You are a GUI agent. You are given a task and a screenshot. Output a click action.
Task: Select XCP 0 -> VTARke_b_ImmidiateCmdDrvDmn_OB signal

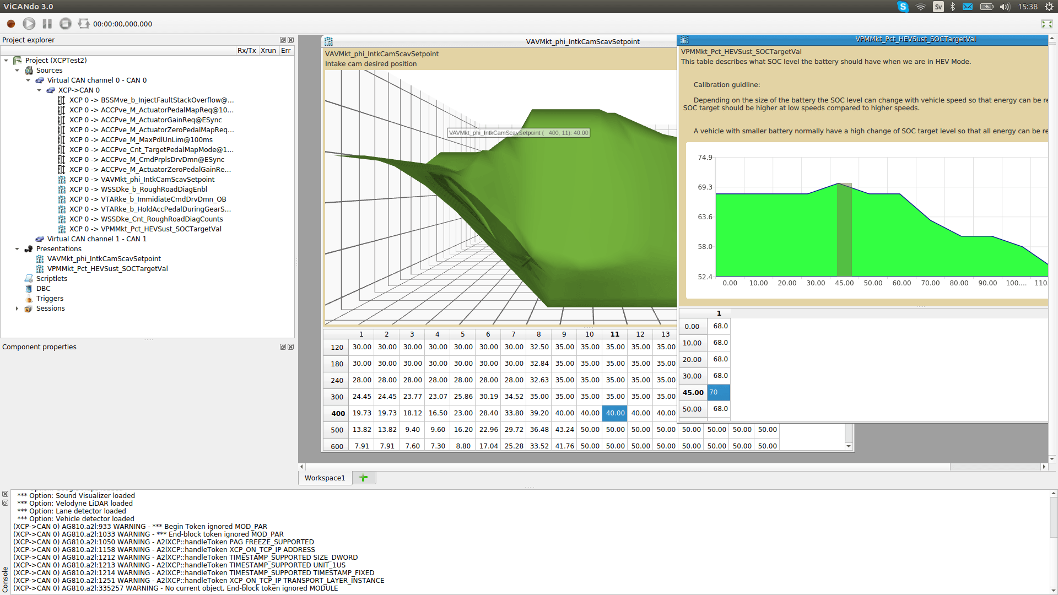148,199
